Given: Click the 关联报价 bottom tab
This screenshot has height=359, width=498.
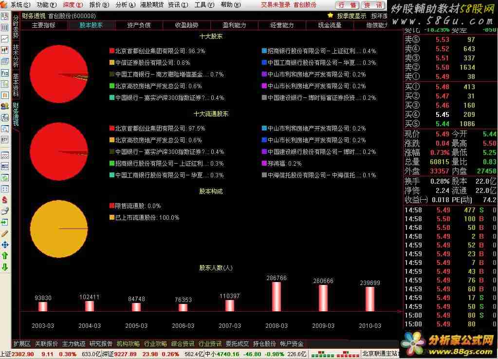Looking at the screenshot, I should point(46,344).
